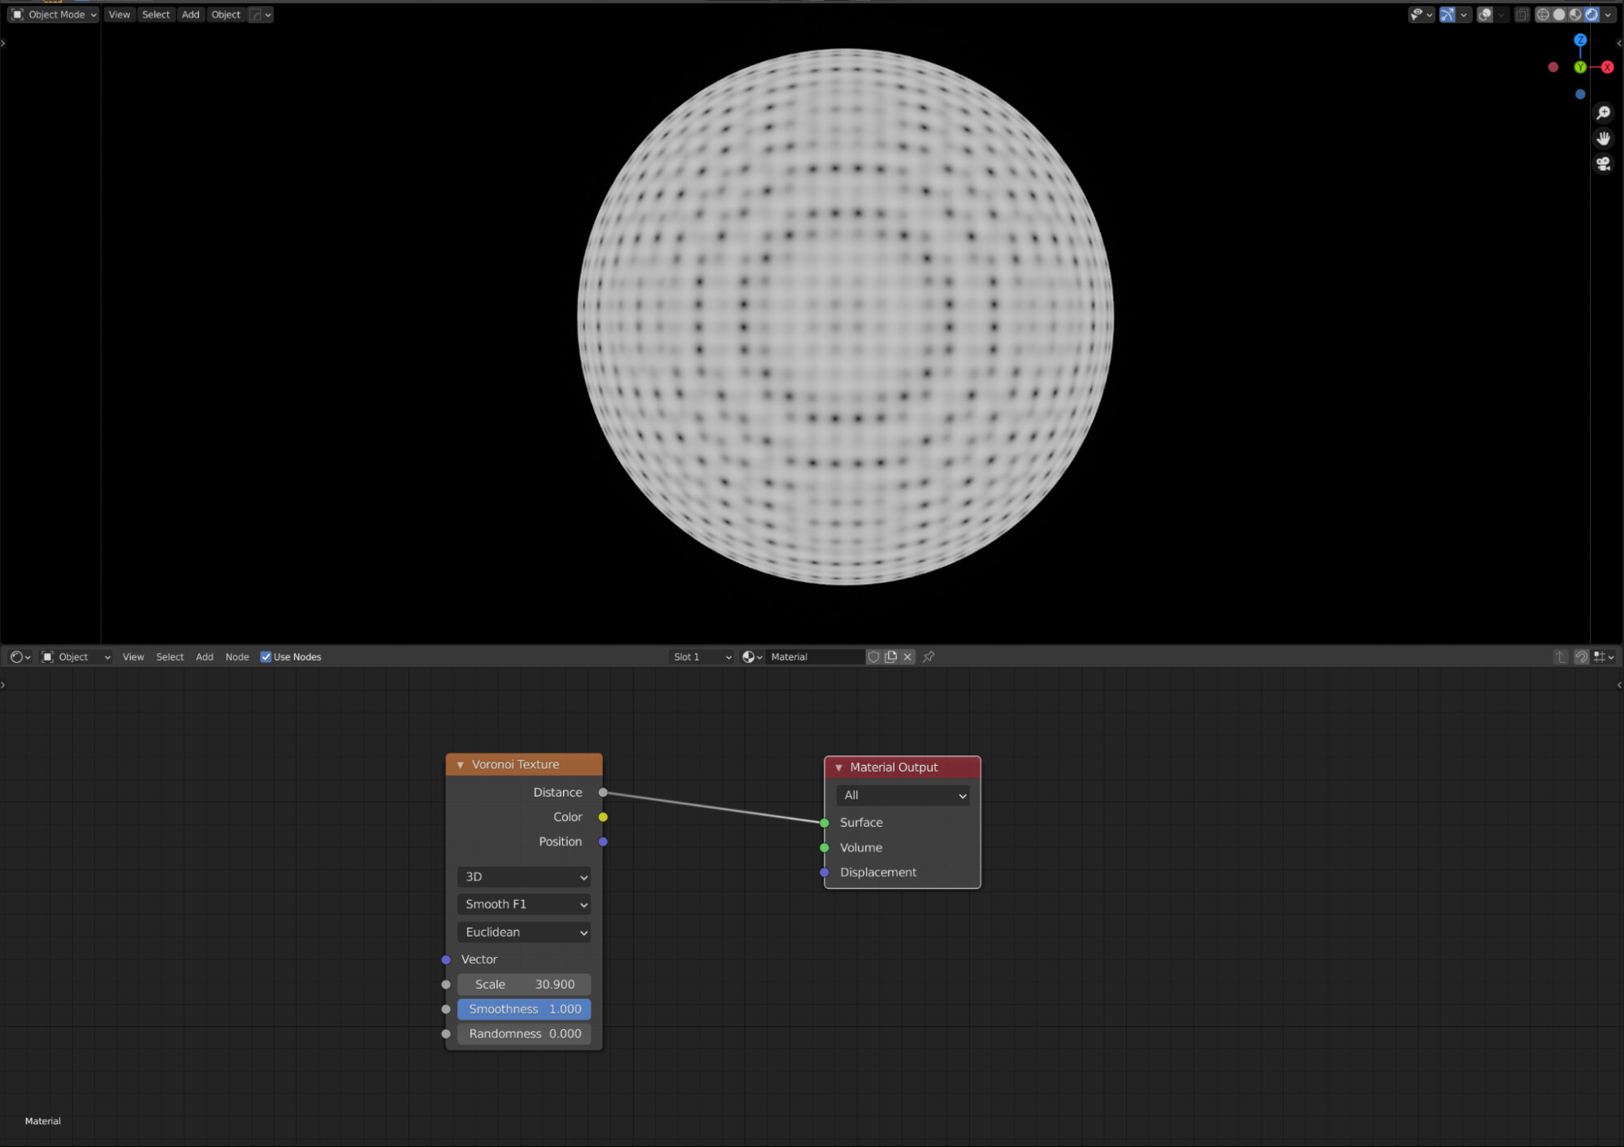Image resolution: width=1624 pixels, height=1147 pixels.
Task: Open the Object menu in the viewport header
Action: pyautogui.click(x=226, y=14)
